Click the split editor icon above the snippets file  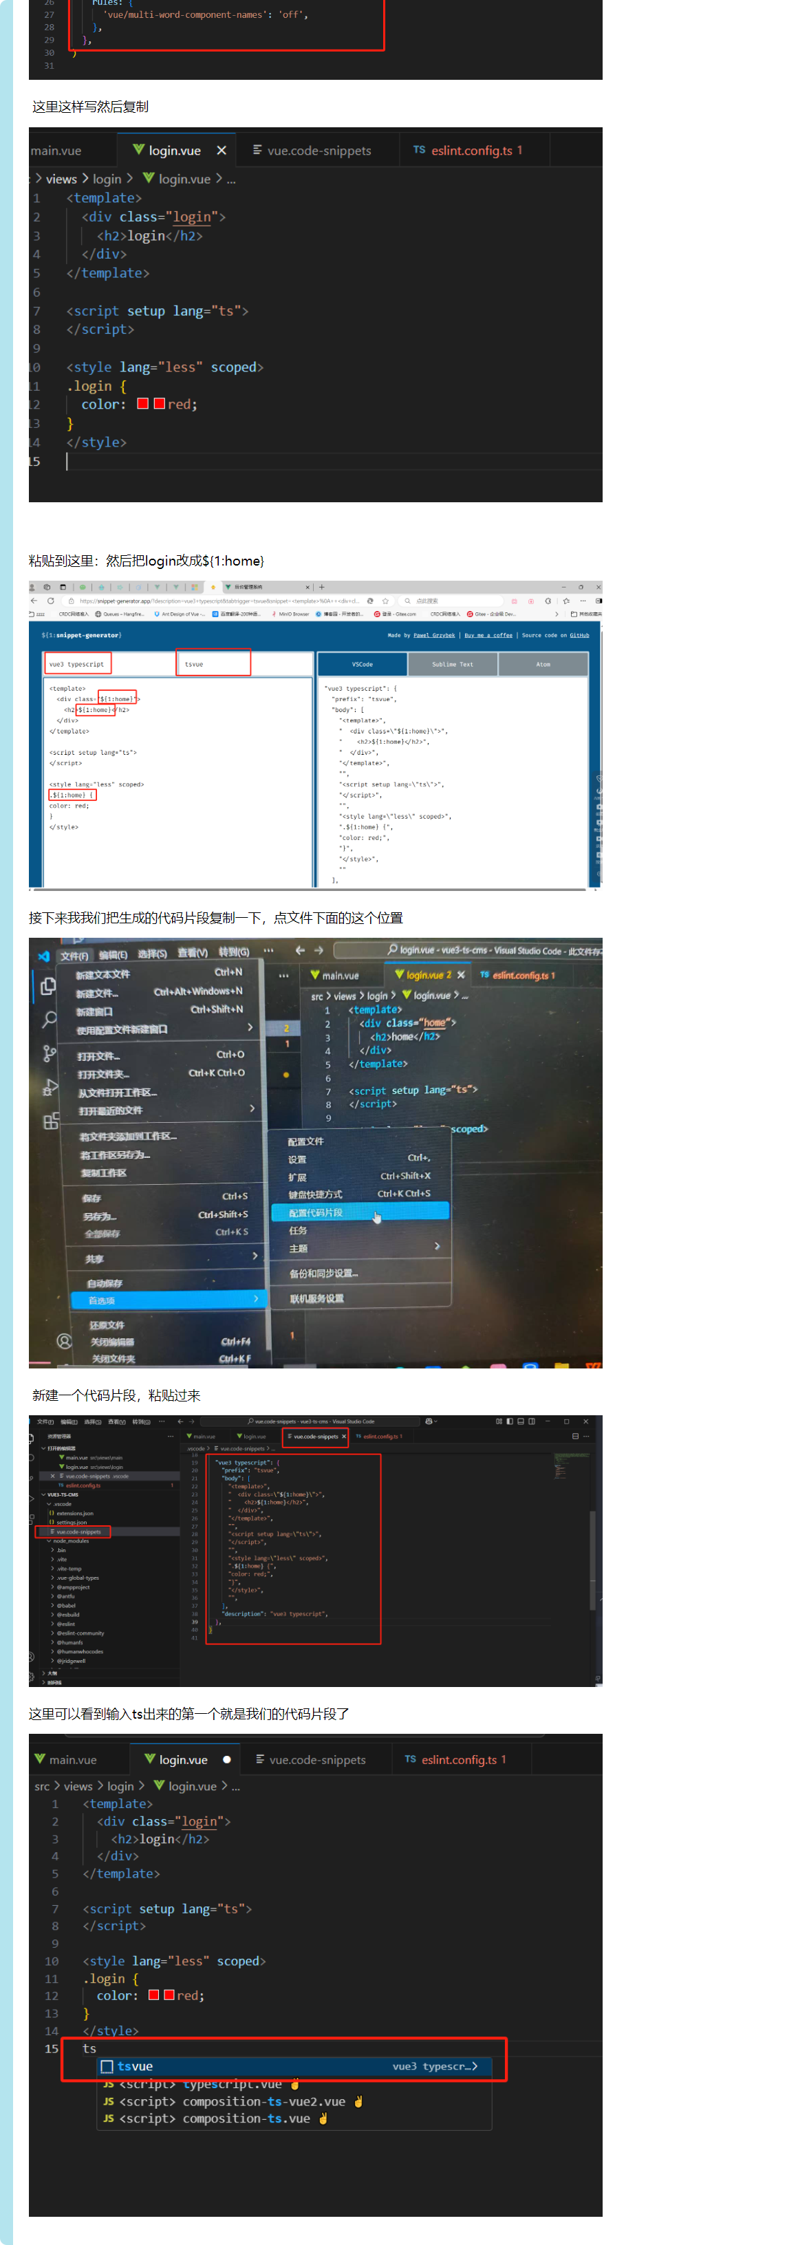(x=575, y=1437)
